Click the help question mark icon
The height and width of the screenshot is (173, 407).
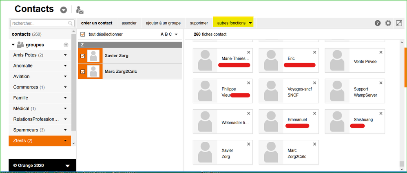pos(378,23)
